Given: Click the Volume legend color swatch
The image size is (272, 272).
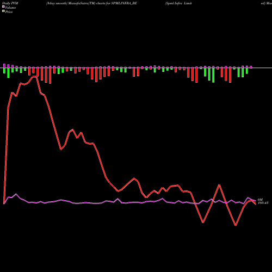Looking at the screenshot, I should (x=3, y=7).
